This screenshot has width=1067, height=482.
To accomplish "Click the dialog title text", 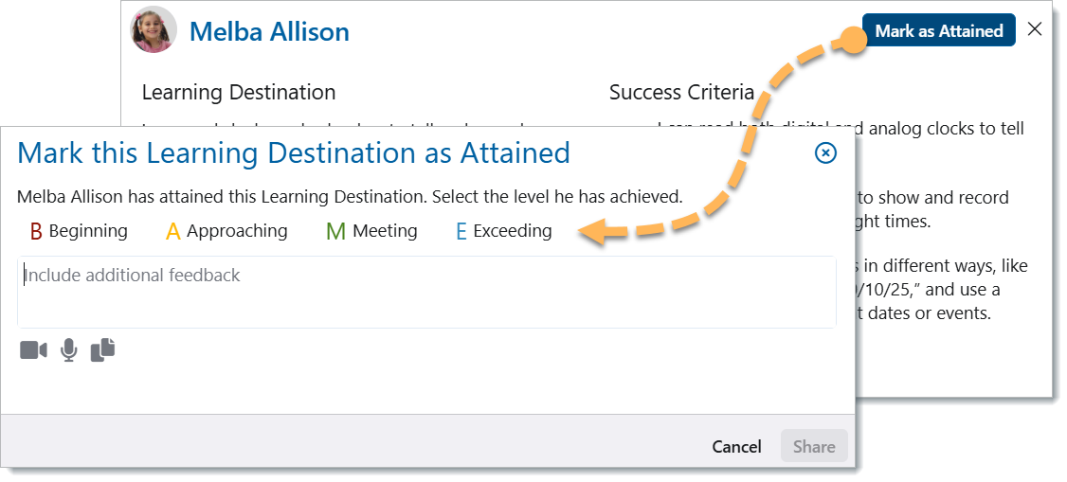I will point(294,152).
